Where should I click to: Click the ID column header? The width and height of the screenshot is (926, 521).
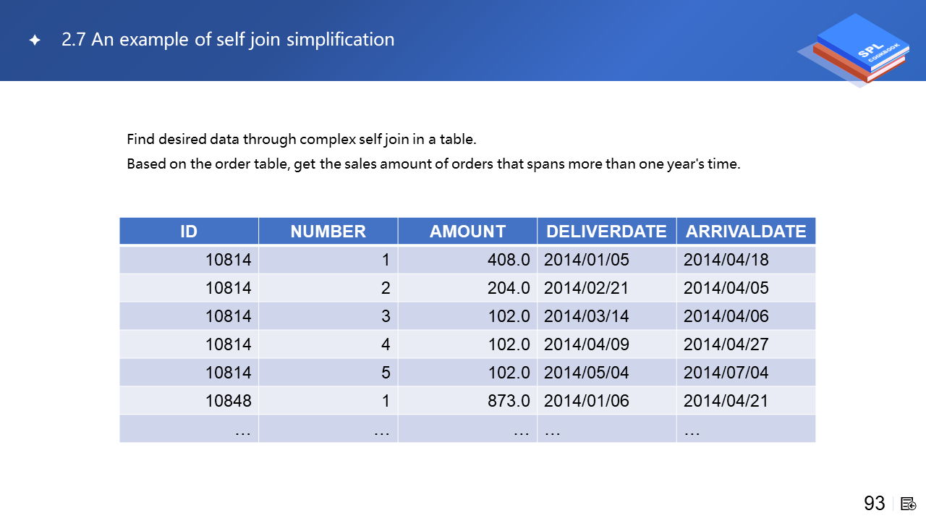[x=189, y=232]
